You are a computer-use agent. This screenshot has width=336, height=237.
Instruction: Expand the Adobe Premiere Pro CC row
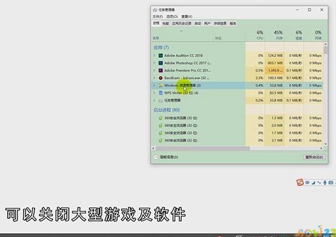click(x=154, y=70)
